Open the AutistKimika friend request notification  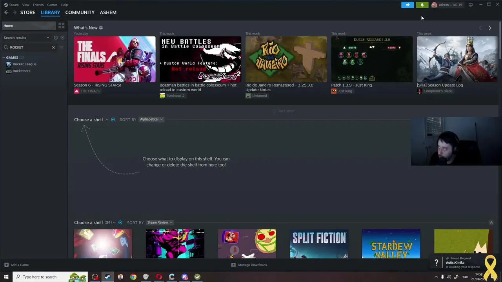pyautogui.click(x=463, y=263)
